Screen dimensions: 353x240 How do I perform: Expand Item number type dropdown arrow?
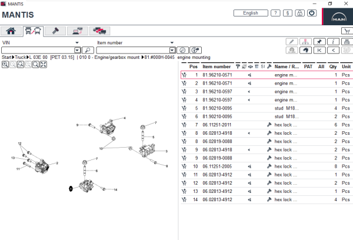[172, 42]
